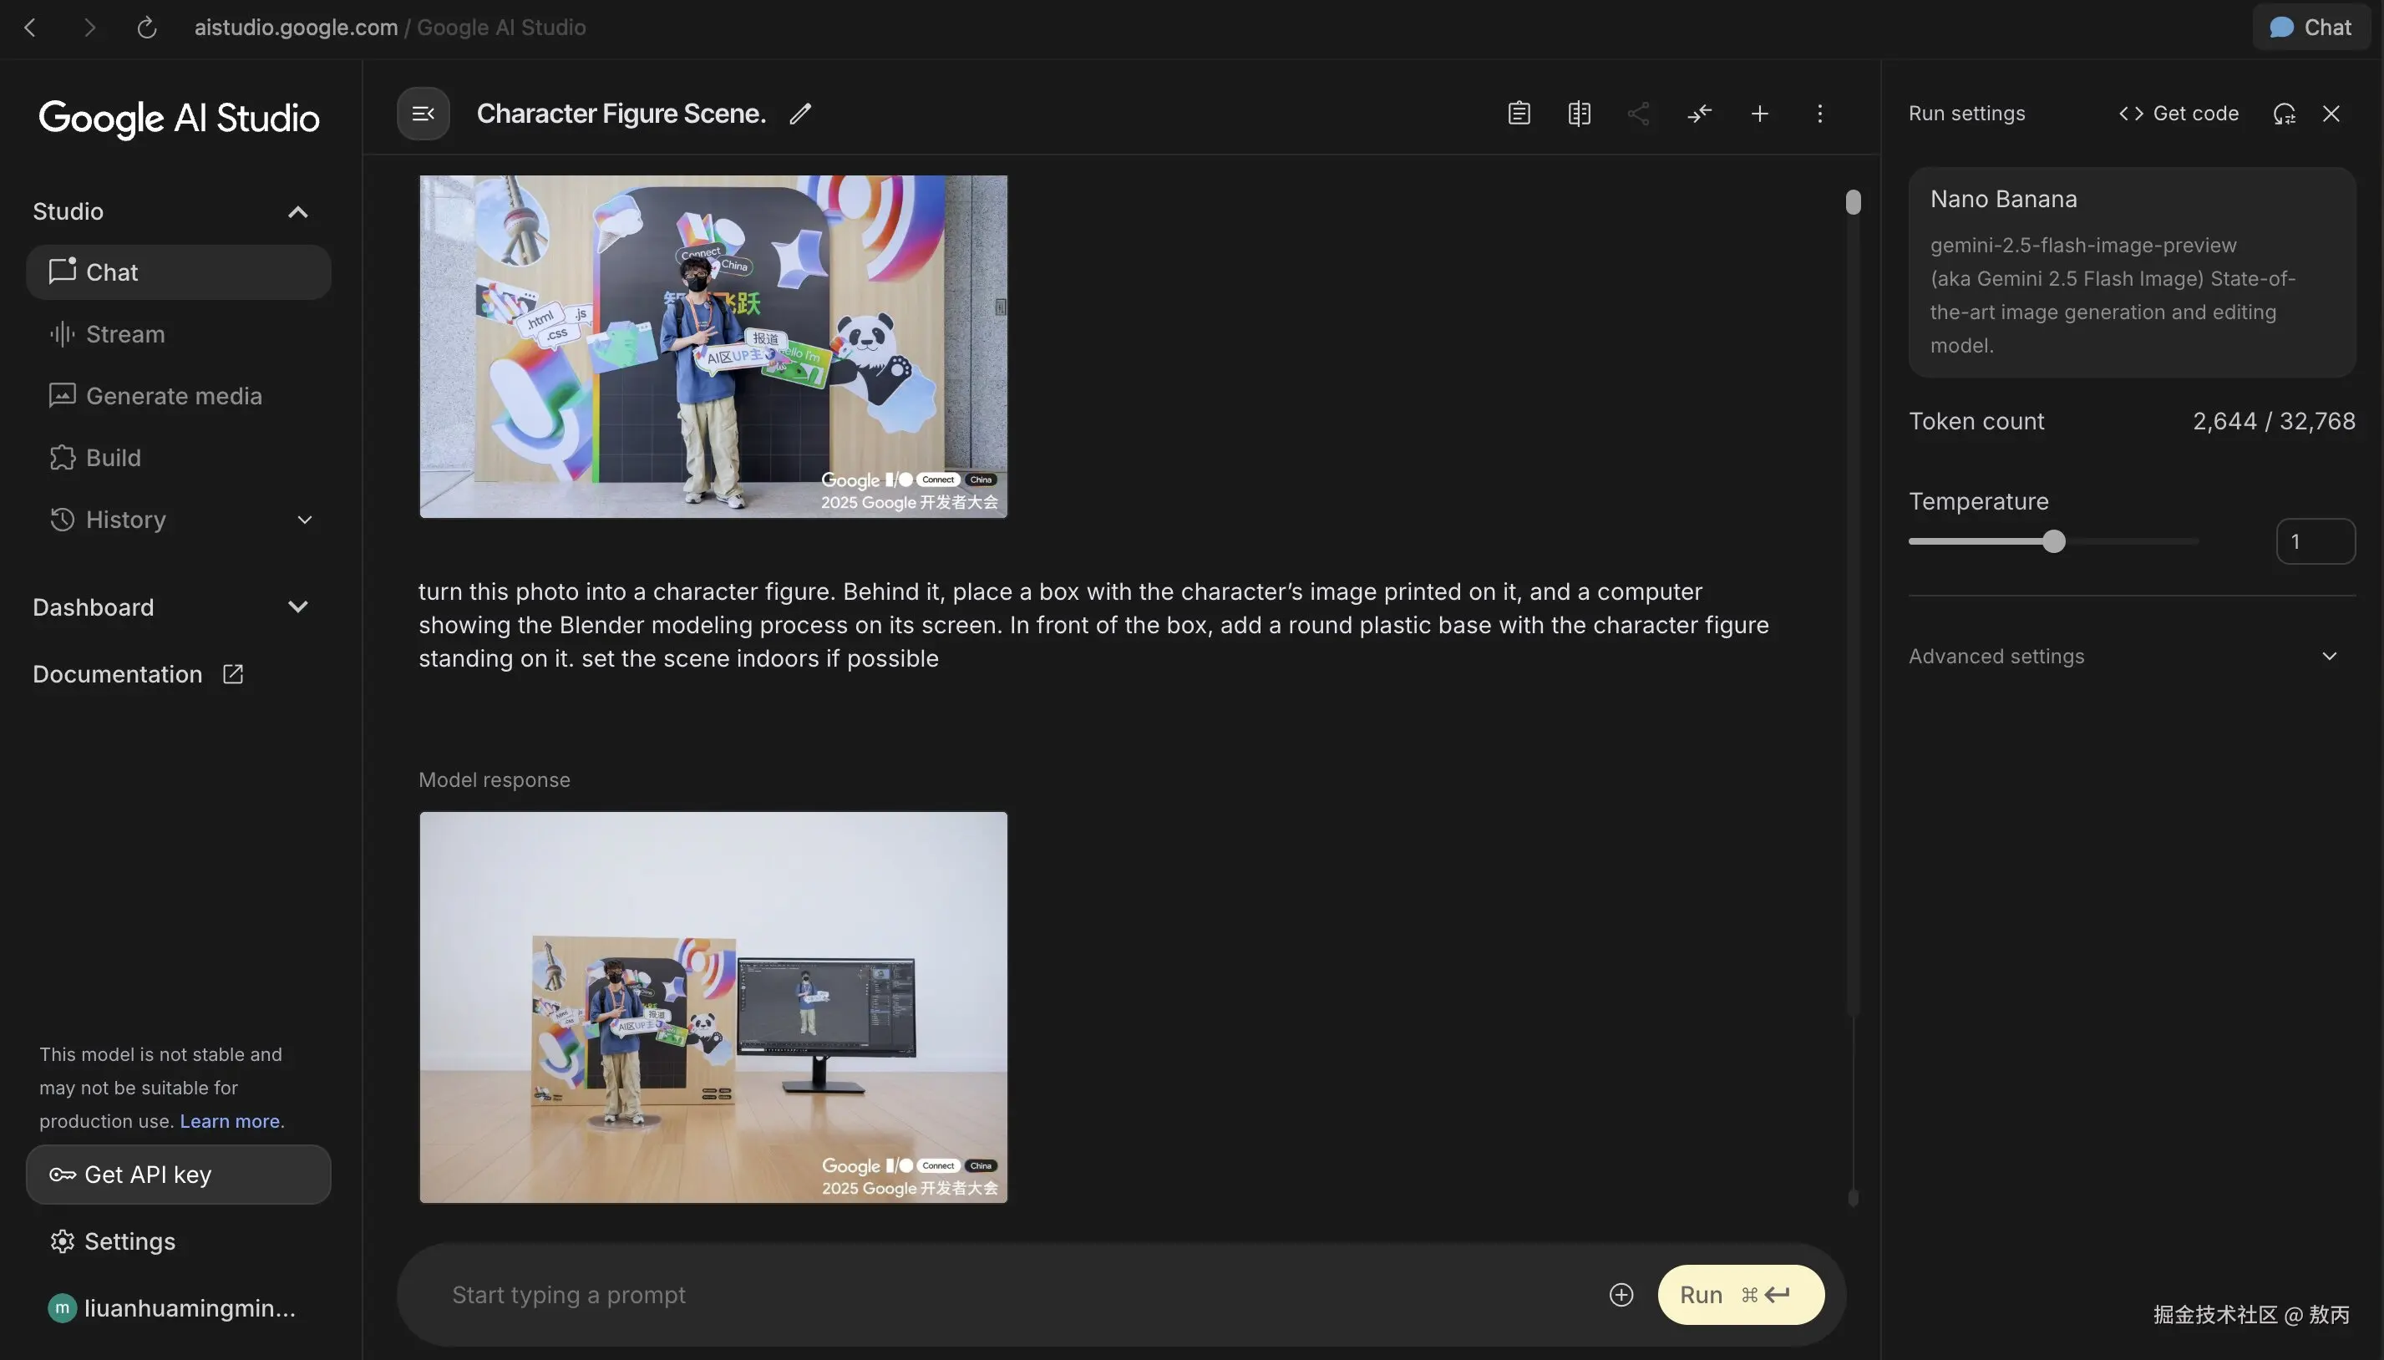Click the Get API key button
The height and width of the screenshot is (1360, 2384).
179,1175
